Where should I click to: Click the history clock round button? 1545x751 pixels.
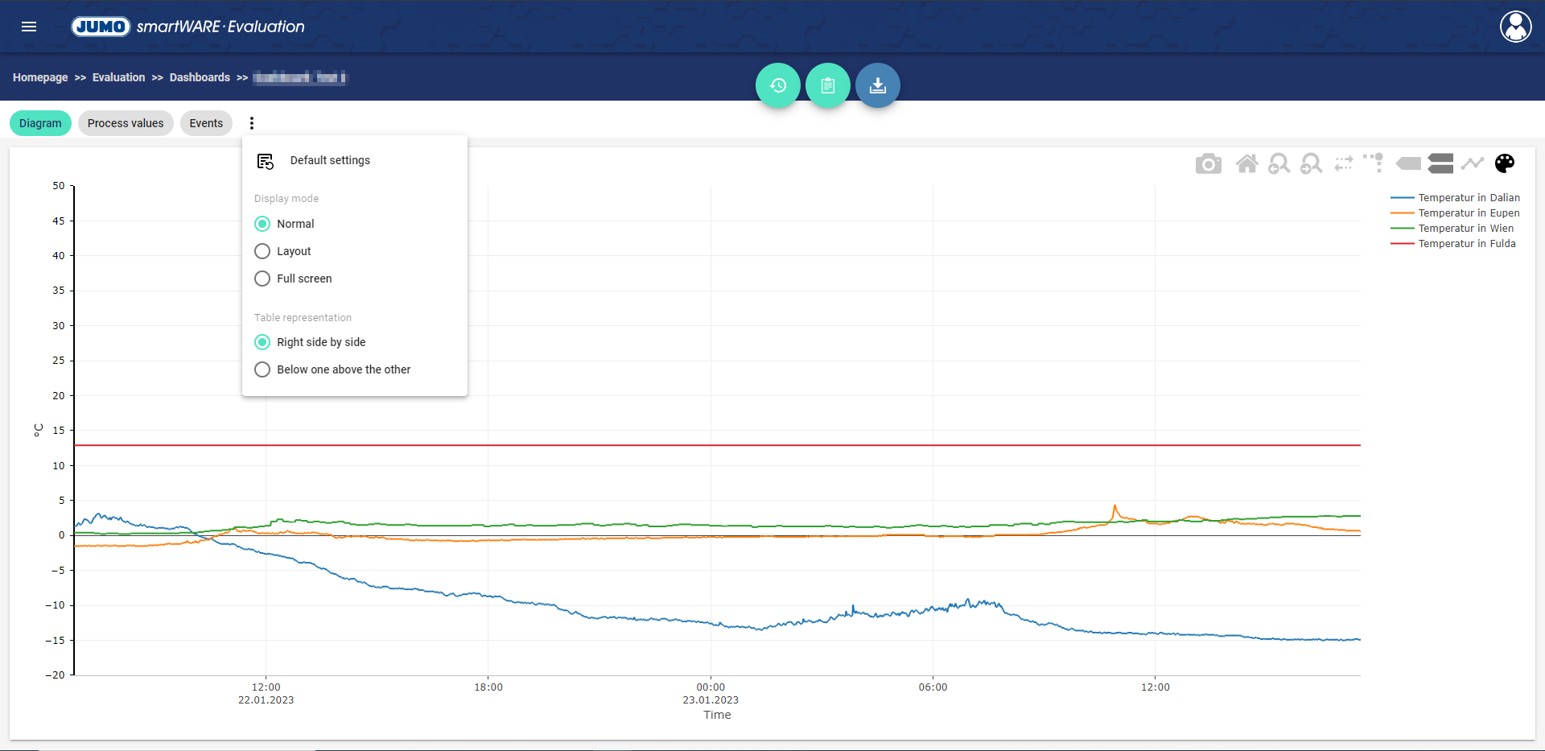(777, 85)
